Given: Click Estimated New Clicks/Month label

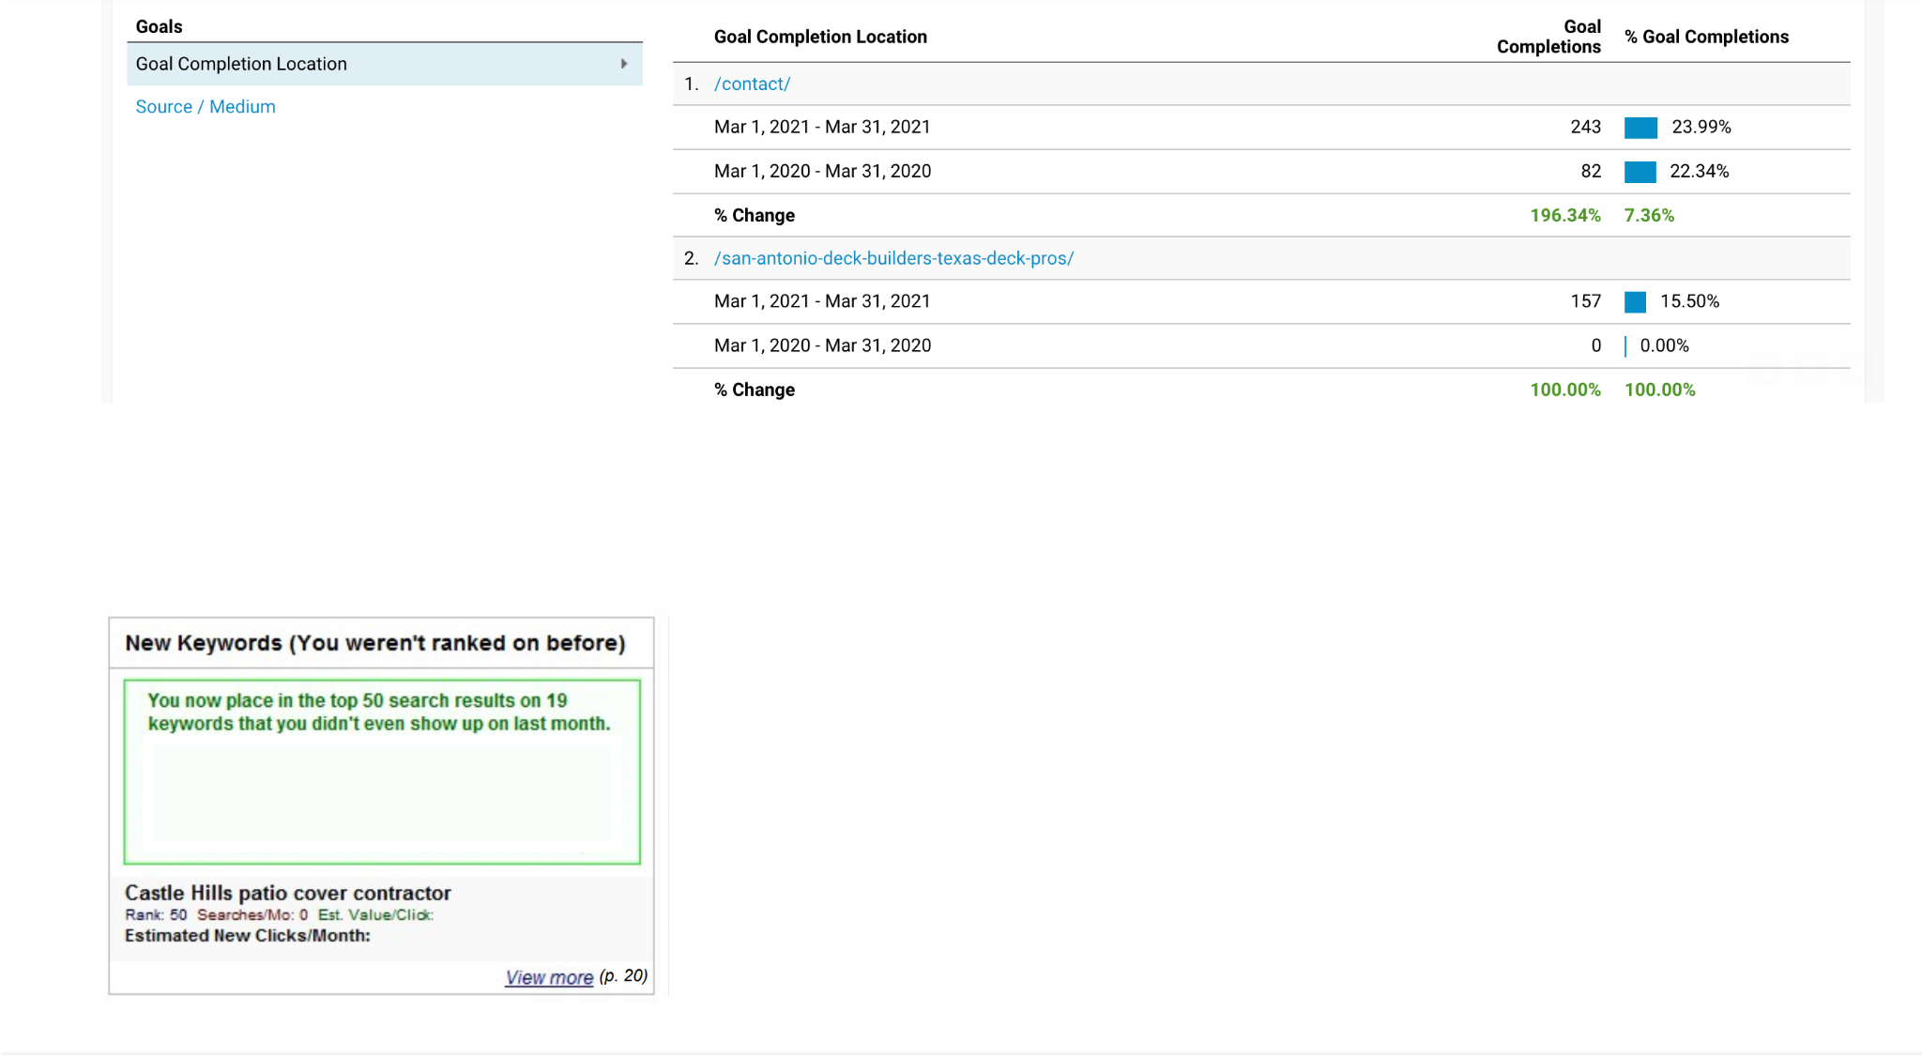Looking at the screenshot, I should coord(248,935).
